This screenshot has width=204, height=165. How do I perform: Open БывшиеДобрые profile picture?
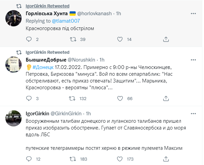(x=14, y=64)
